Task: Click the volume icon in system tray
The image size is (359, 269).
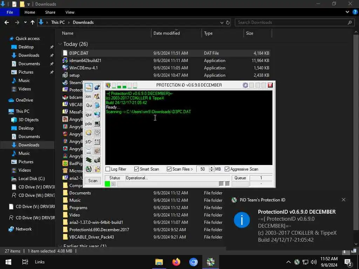Action: click(x=314, y=262)
